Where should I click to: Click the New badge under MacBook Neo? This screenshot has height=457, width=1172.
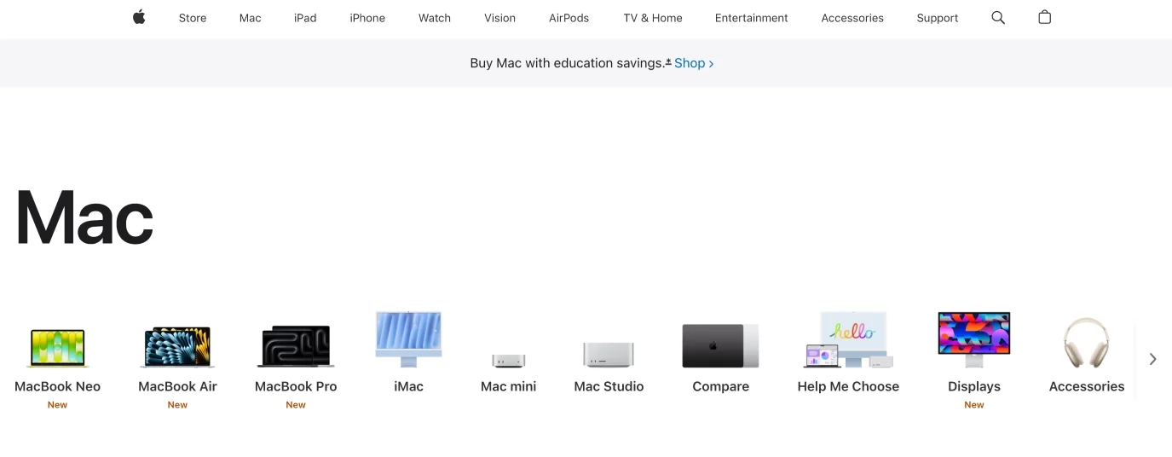point(57,405)
